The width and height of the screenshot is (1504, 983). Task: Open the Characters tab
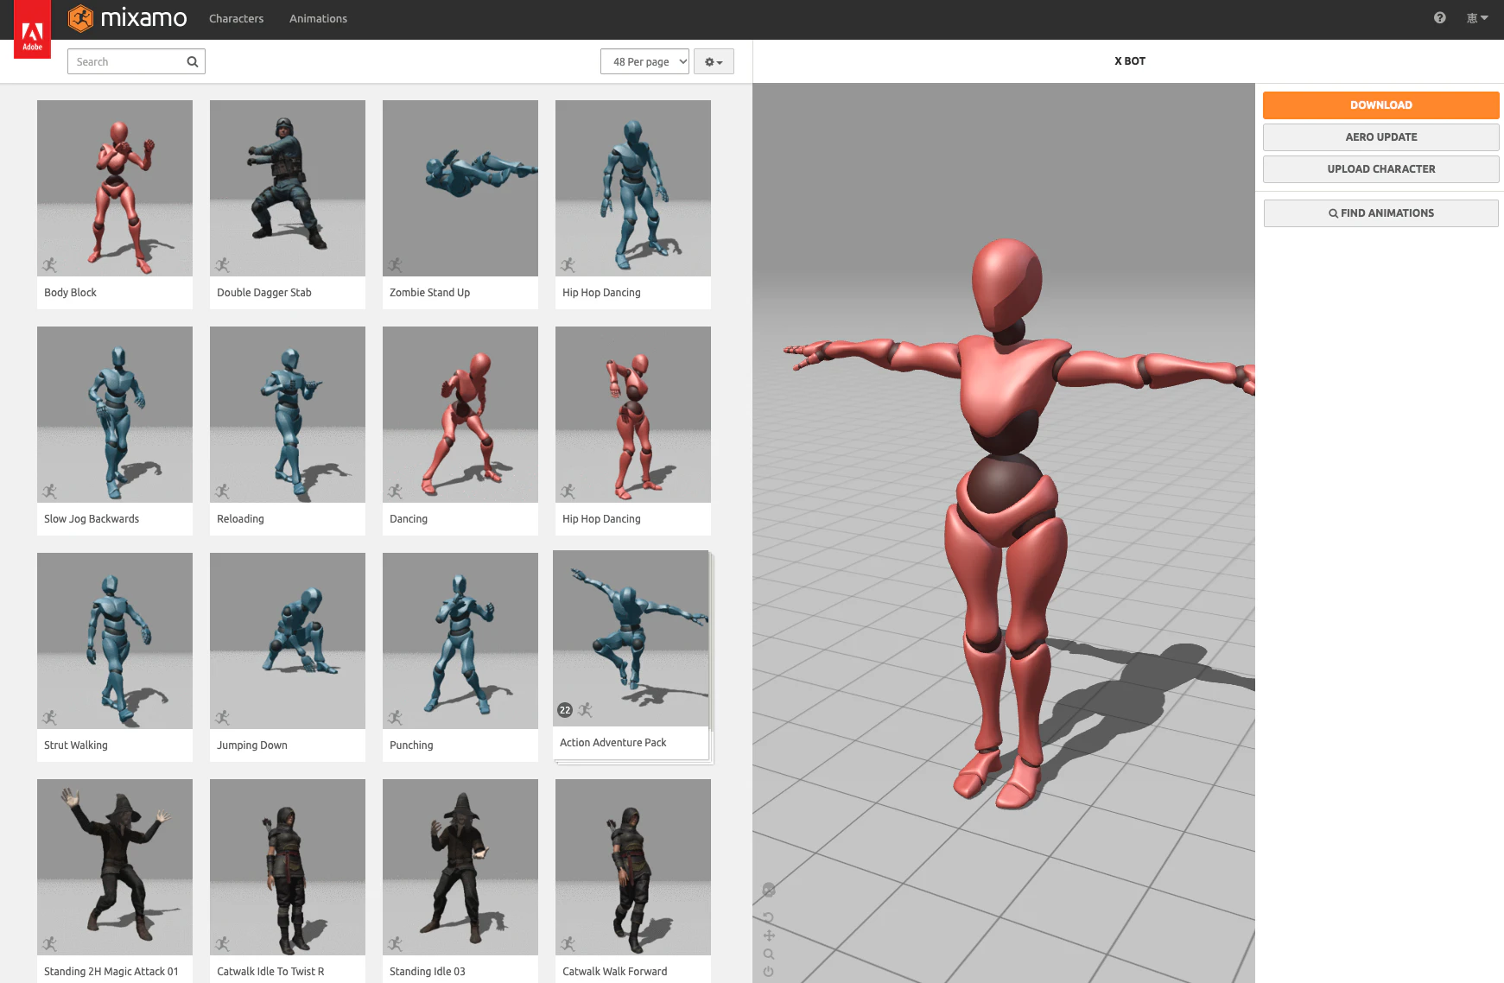pyautogui.click(x=236, y=18)
